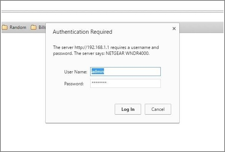Click the 'User Name:' label
Viewport: 225px width, 152px height.
click(75, 72)
